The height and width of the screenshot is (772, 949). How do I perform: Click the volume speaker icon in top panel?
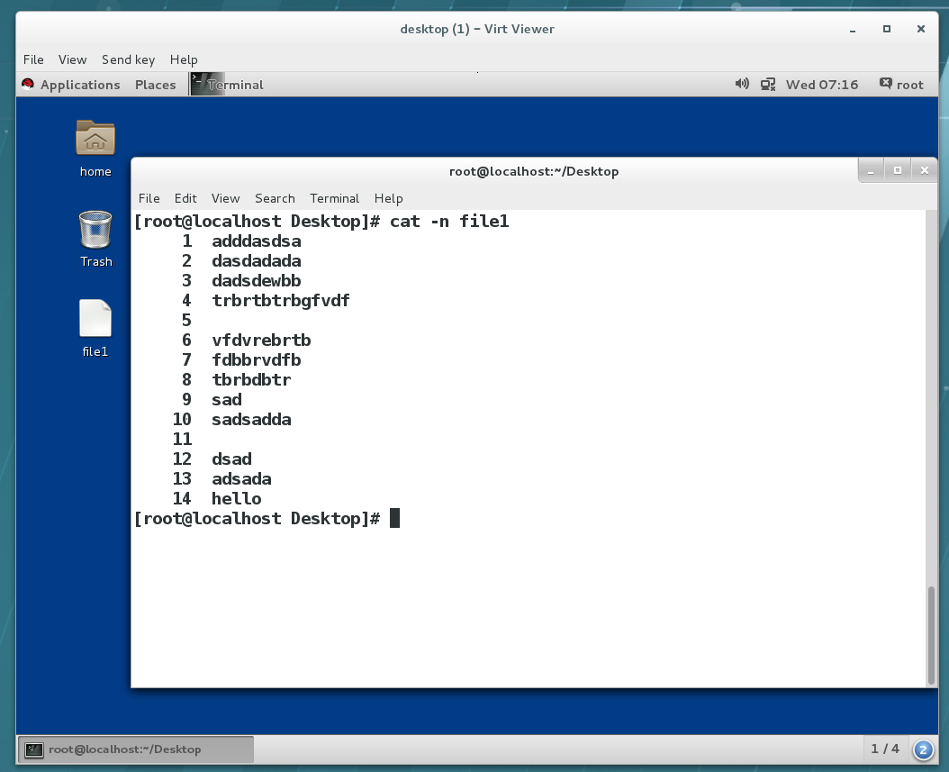point(742,84)
